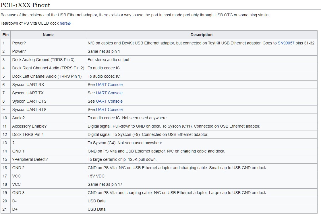This screenshot has width=321, height=217.
Task: Click the 'Dock TRRS Pin 4' name cell
Action: [x=48, y=135]
